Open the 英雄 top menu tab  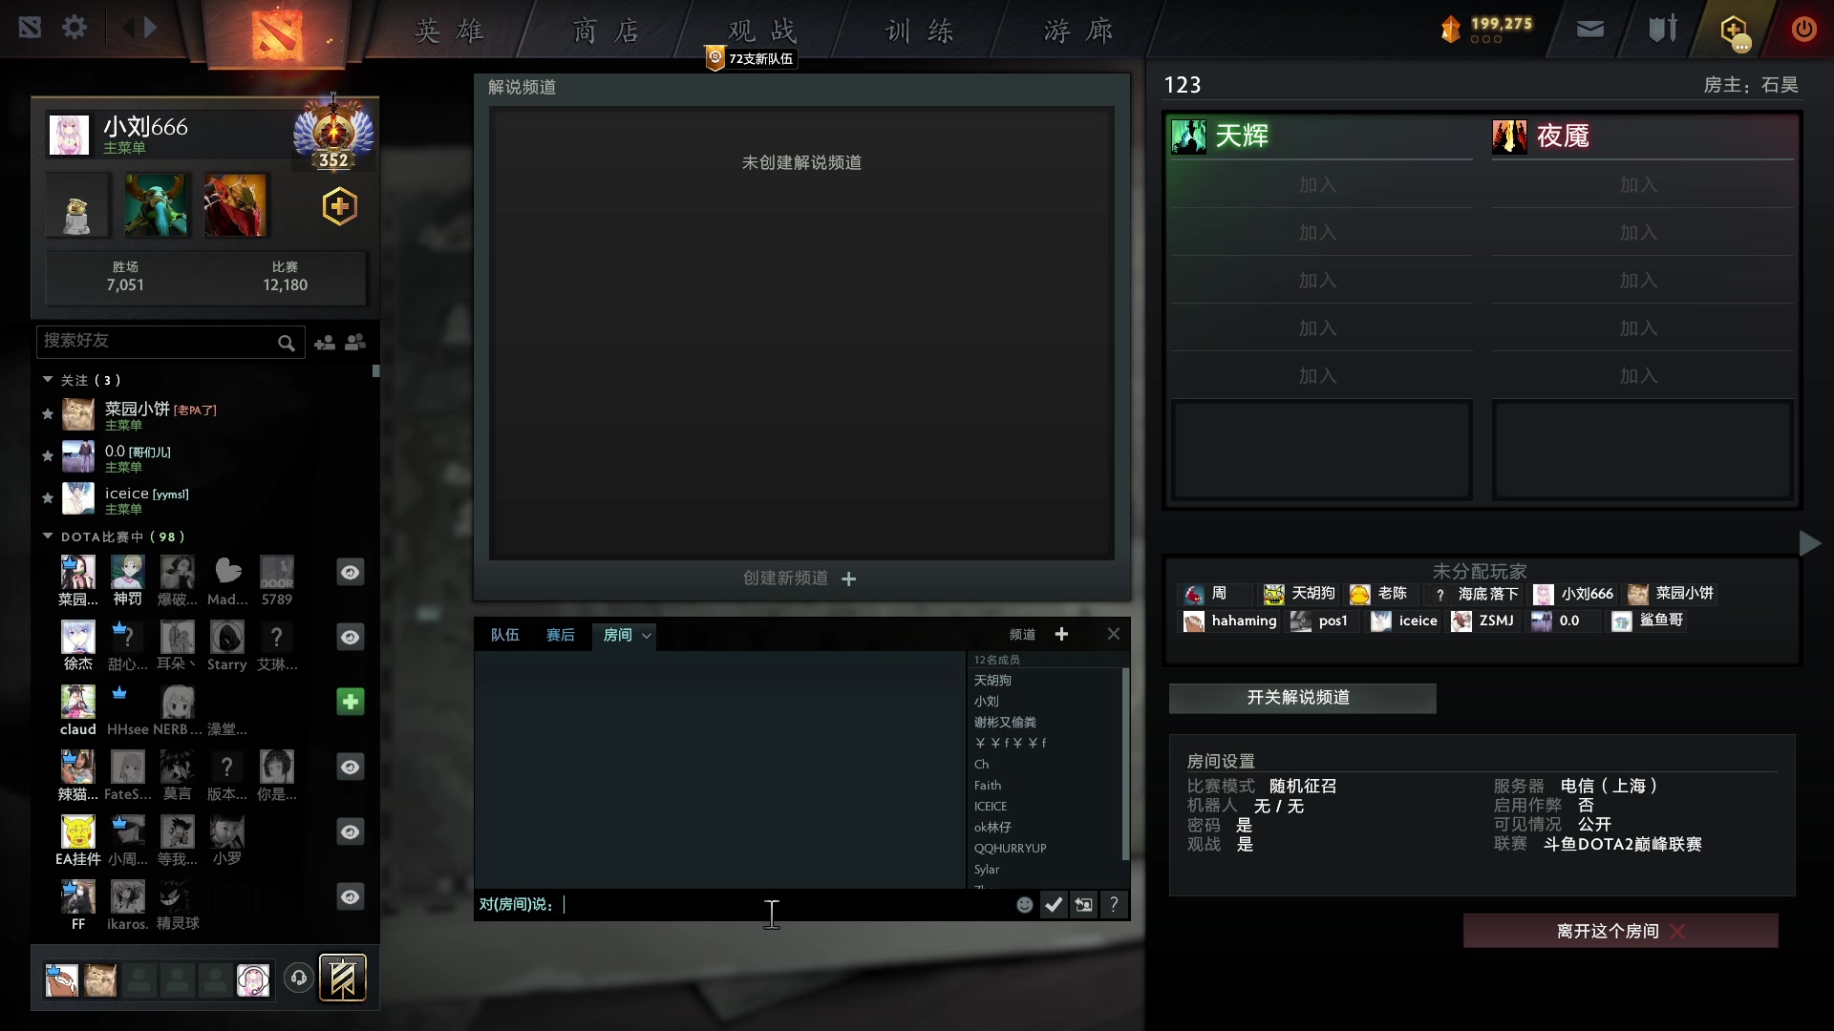tap(449, 32)
